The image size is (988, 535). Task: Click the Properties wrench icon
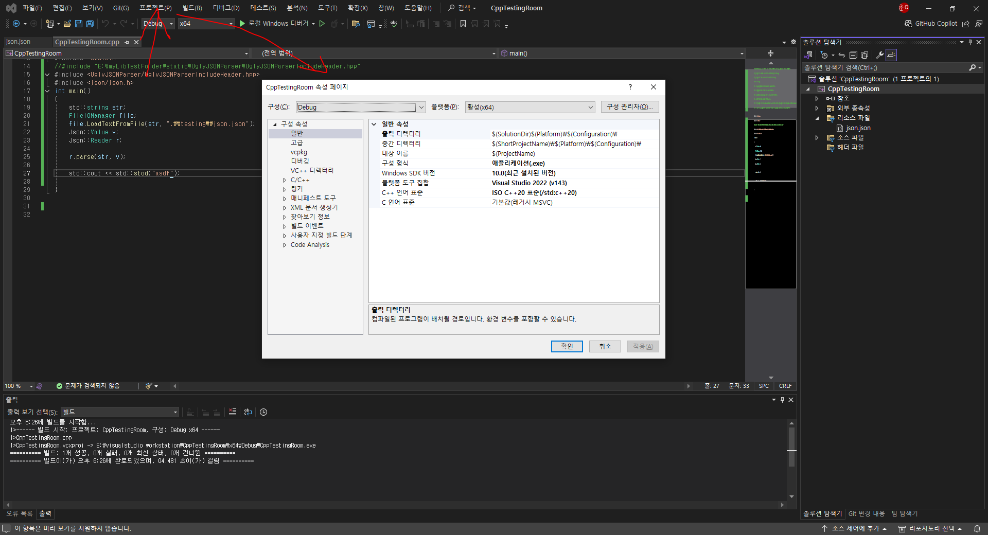[880, 55]
